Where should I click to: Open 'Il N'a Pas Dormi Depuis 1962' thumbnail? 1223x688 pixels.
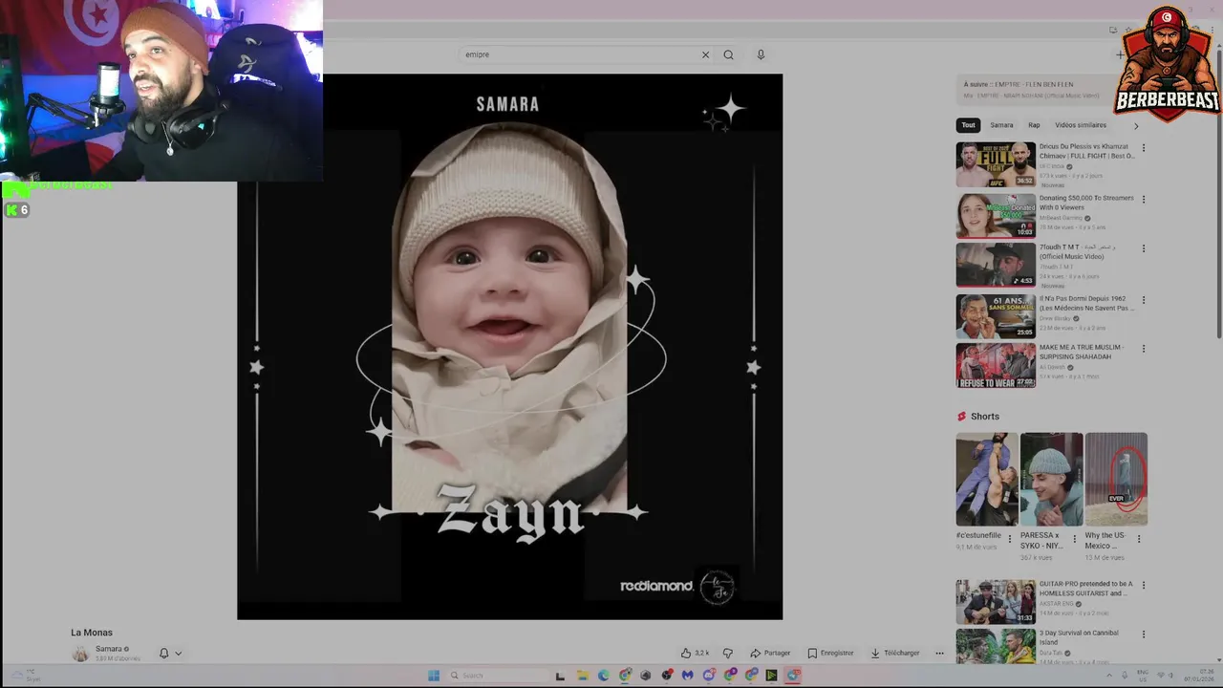coord(996,315)
